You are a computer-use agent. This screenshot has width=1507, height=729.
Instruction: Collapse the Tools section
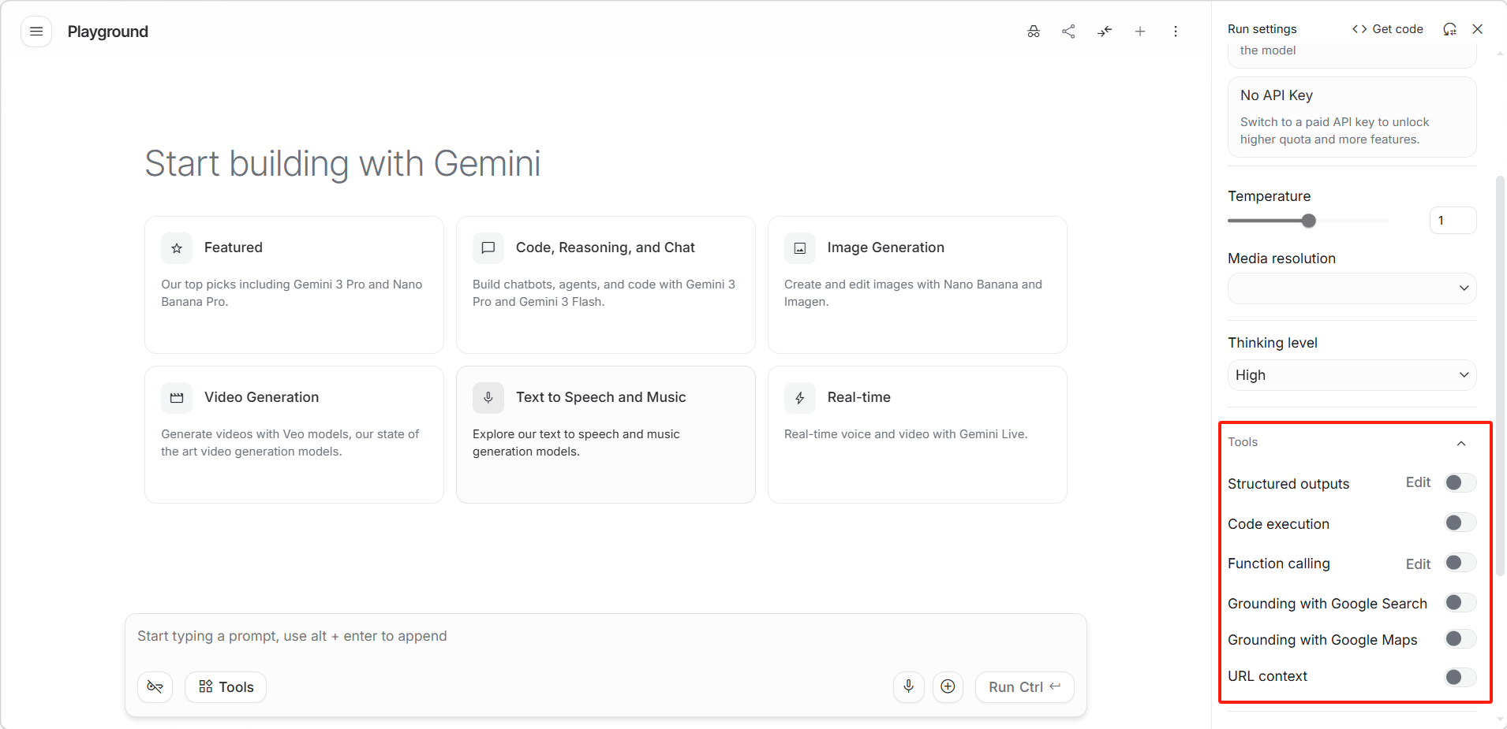point(1461,443)
